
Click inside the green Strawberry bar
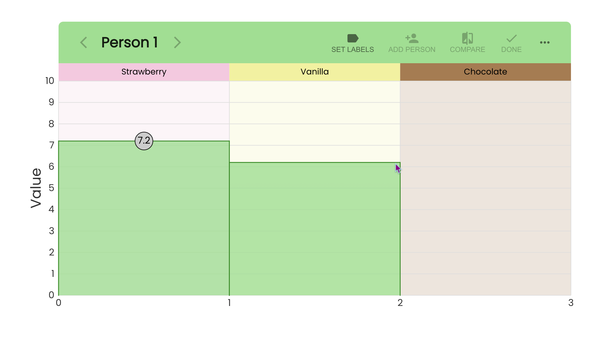click(144, 218)
